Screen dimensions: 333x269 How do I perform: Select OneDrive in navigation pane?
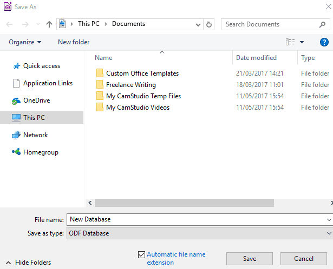point(36,100)
